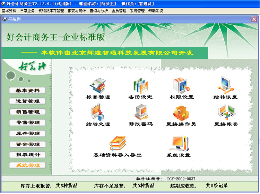Viewport: 260px width, 194px height.
Task: Click the 库存不足报警 status text
Action: [109, 186]
